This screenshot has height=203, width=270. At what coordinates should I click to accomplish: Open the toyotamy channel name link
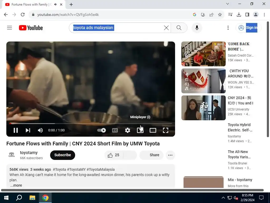[28, 153]
